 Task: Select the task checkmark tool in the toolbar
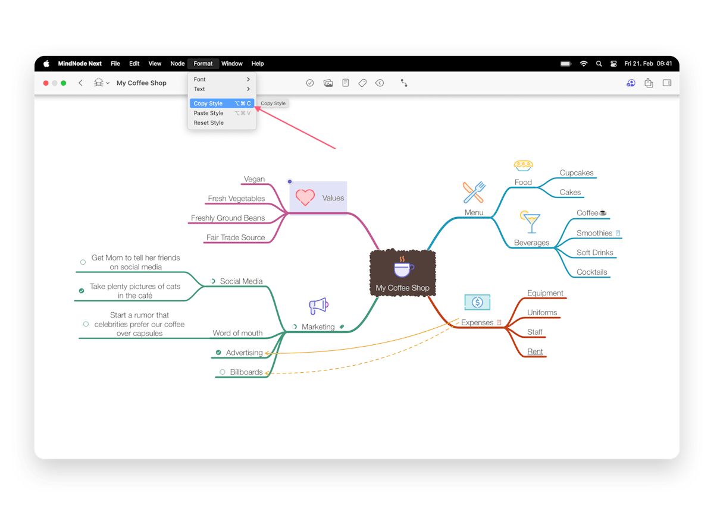[310, 83]
